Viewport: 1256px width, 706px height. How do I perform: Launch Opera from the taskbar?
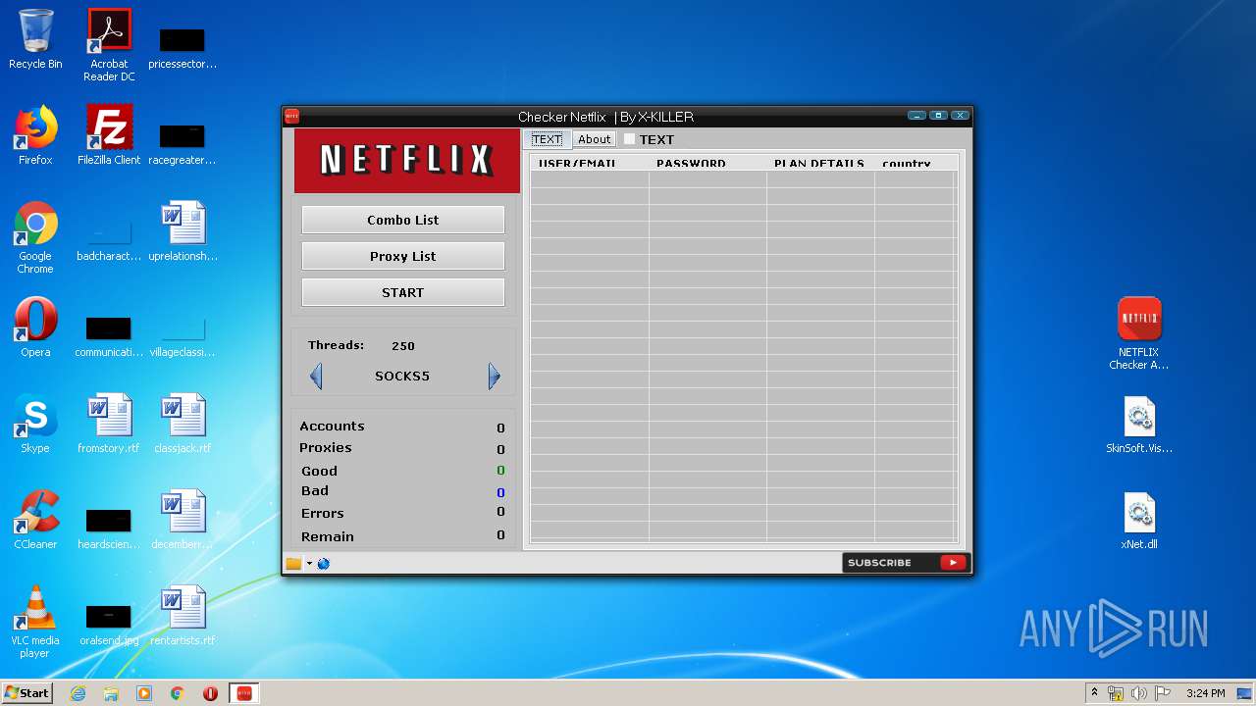210,693
